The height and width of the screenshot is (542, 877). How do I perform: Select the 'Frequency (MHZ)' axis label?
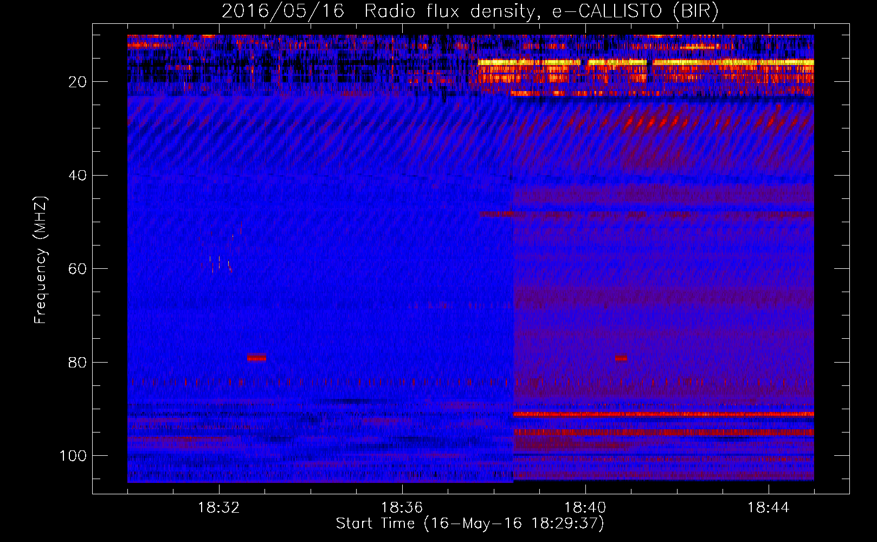41,260
